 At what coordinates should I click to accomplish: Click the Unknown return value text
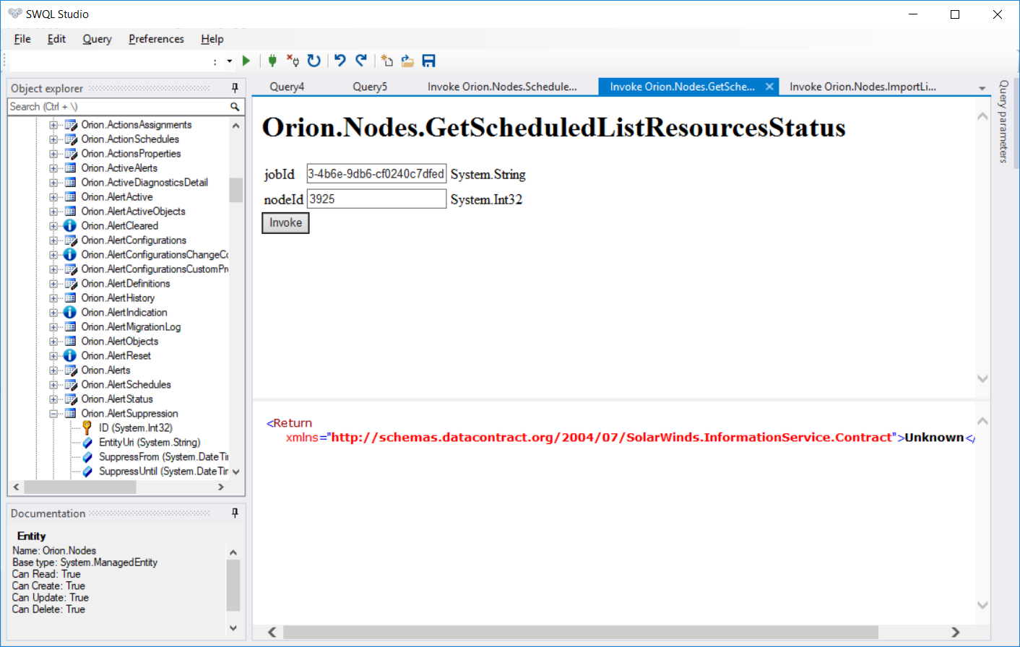[x=934, y=438]
